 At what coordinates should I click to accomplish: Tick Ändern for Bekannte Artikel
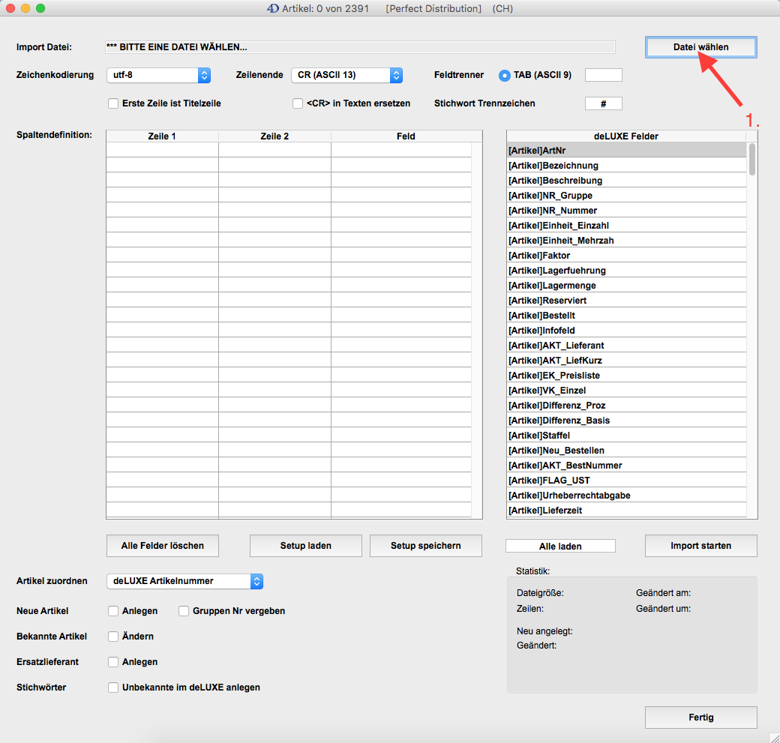pyautogui.click(x=114, y=637)
